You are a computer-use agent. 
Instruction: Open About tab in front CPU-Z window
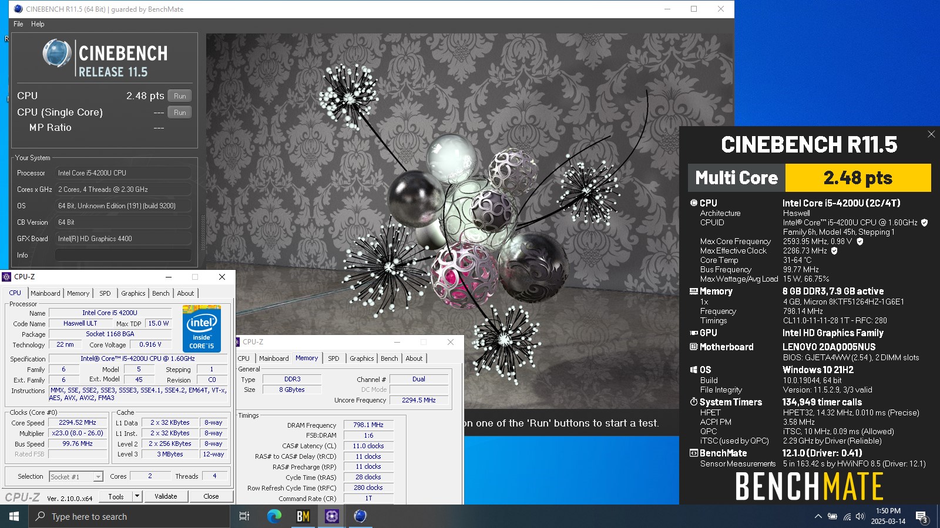pos(186,293)
